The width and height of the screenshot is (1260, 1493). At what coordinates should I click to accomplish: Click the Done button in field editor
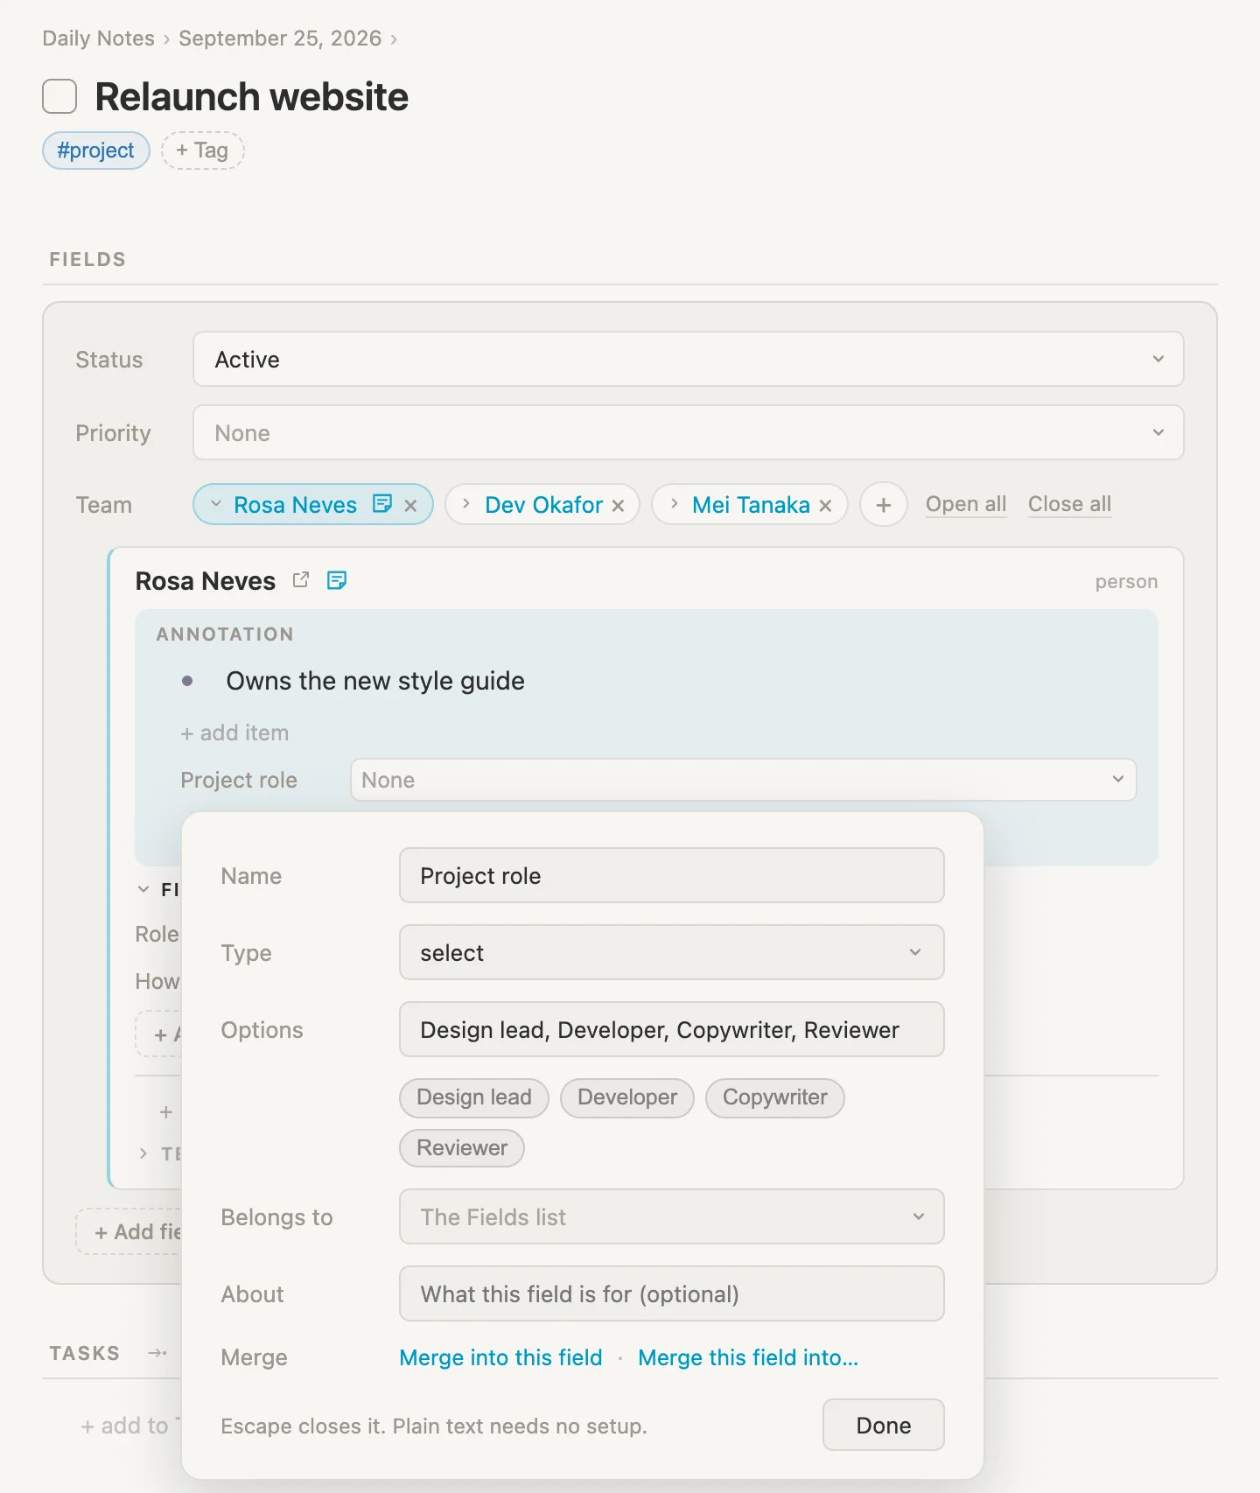(x=883, y=1425)
